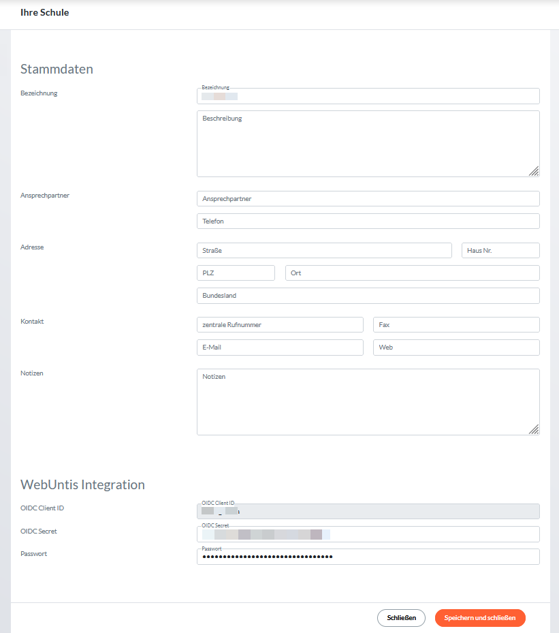Click the OIDC Client ID row label

pyautogui.click(x=42, y=508)
